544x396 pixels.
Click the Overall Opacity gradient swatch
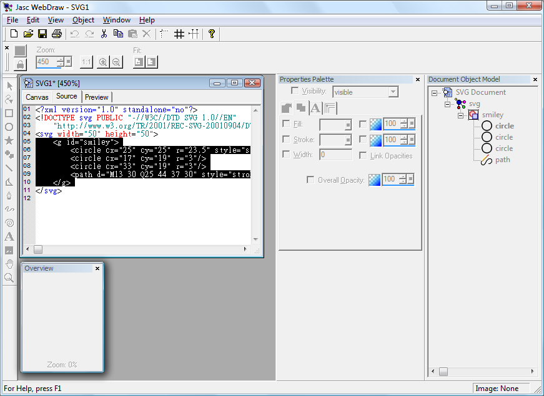374,180
